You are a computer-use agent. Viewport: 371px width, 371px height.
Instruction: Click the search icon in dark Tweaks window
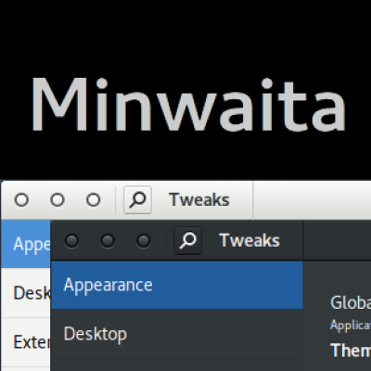[188, 240]
